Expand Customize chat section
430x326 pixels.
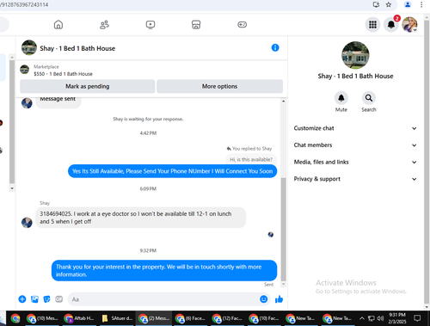pos(355,128)
